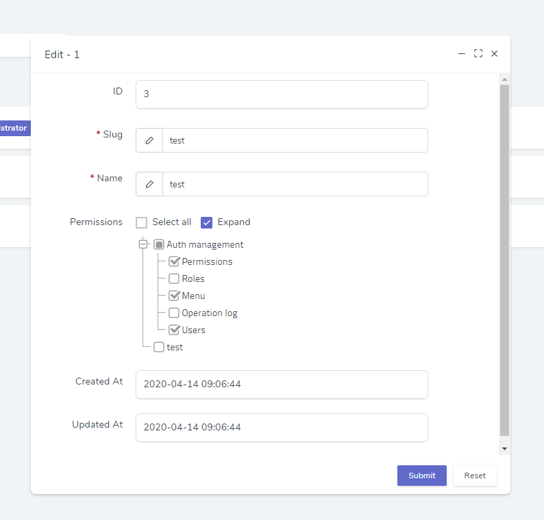The image size is (544, 520).
Task: Click into the Slug text field
Action: [295, 140]
